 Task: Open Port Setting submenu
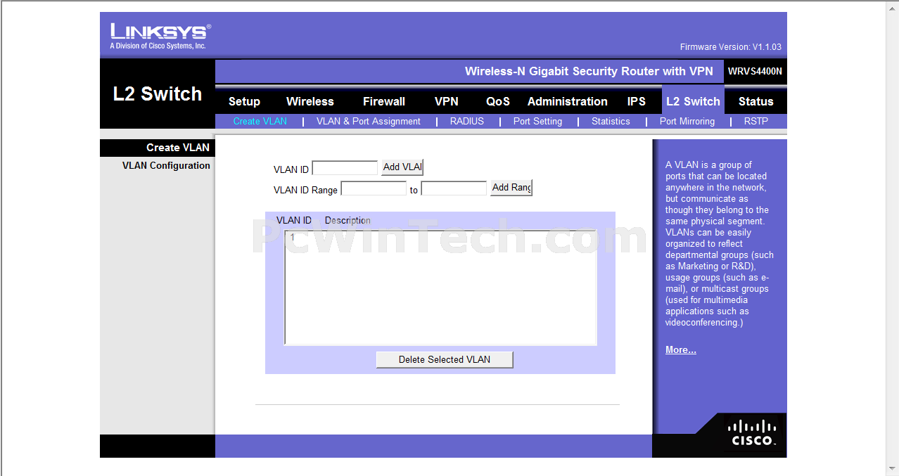pos(538,121)
